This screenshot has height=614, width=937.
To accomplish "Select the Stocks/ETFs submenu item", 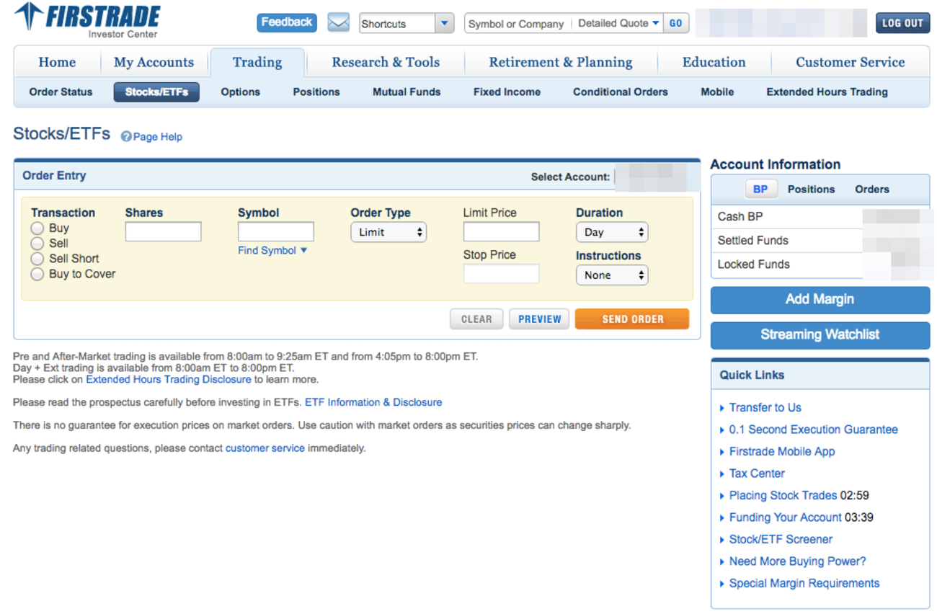I will [x=156, y=92].
